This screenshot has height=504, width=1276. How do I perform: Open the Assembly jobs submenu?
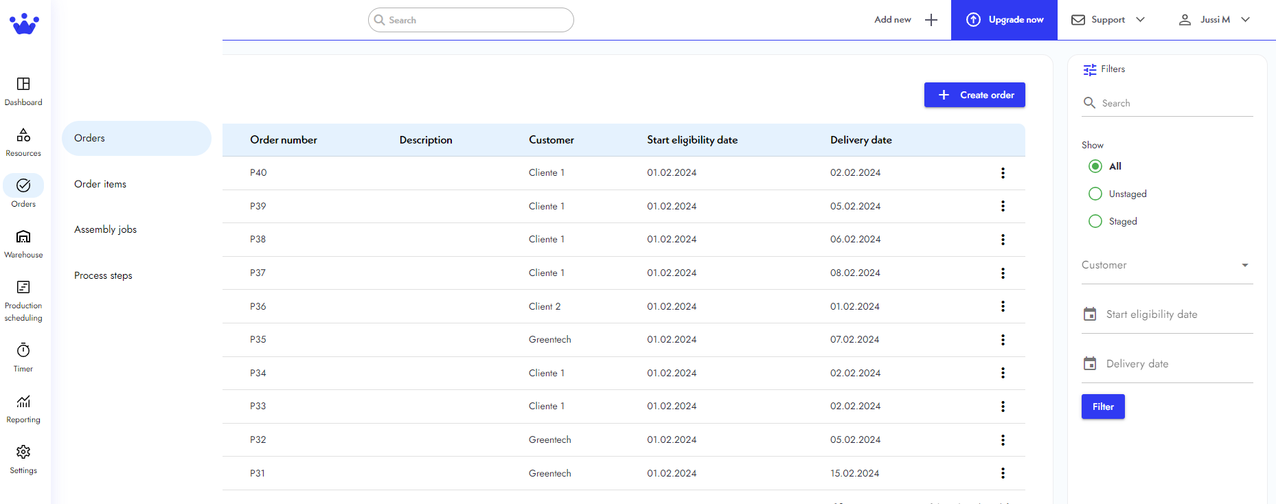pyautogui.click(x=105, y=229)
